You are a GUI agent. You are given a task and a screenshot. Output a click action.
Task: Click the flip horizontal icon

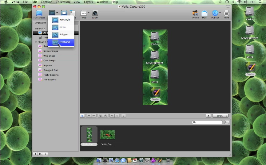(112, 116)
